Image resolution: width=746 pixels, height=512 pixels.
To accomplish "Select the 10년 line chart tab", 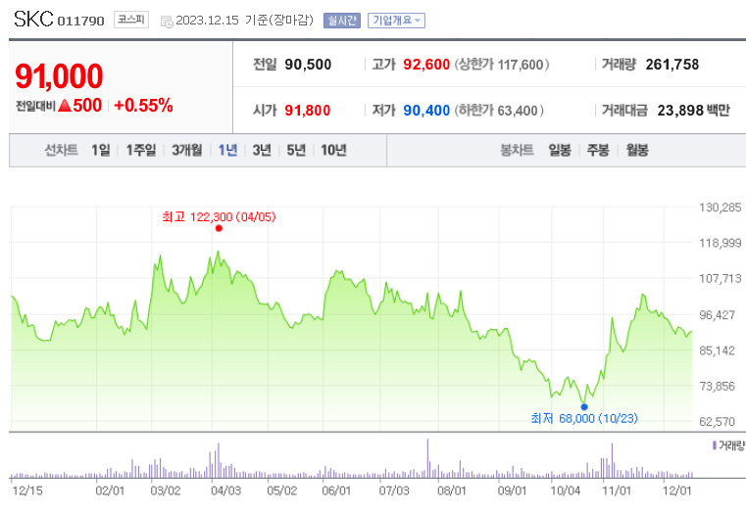I will (333, 150).
